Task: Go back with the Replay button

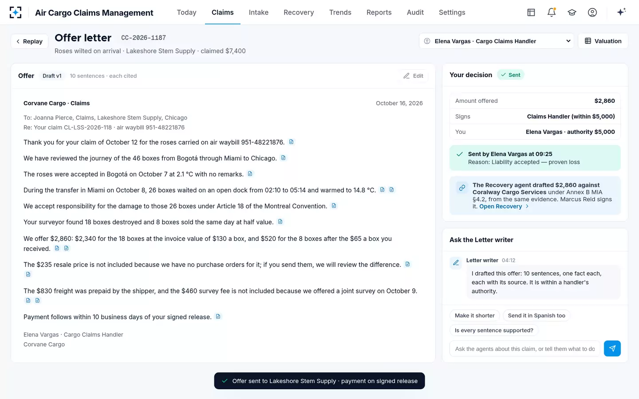Action: 29,41
